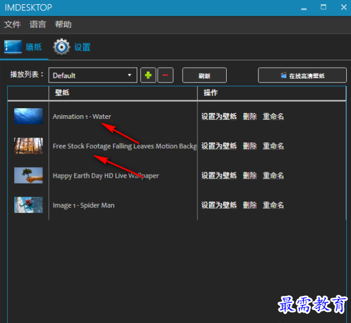Click the Spider Man thumbnail image

28,205
